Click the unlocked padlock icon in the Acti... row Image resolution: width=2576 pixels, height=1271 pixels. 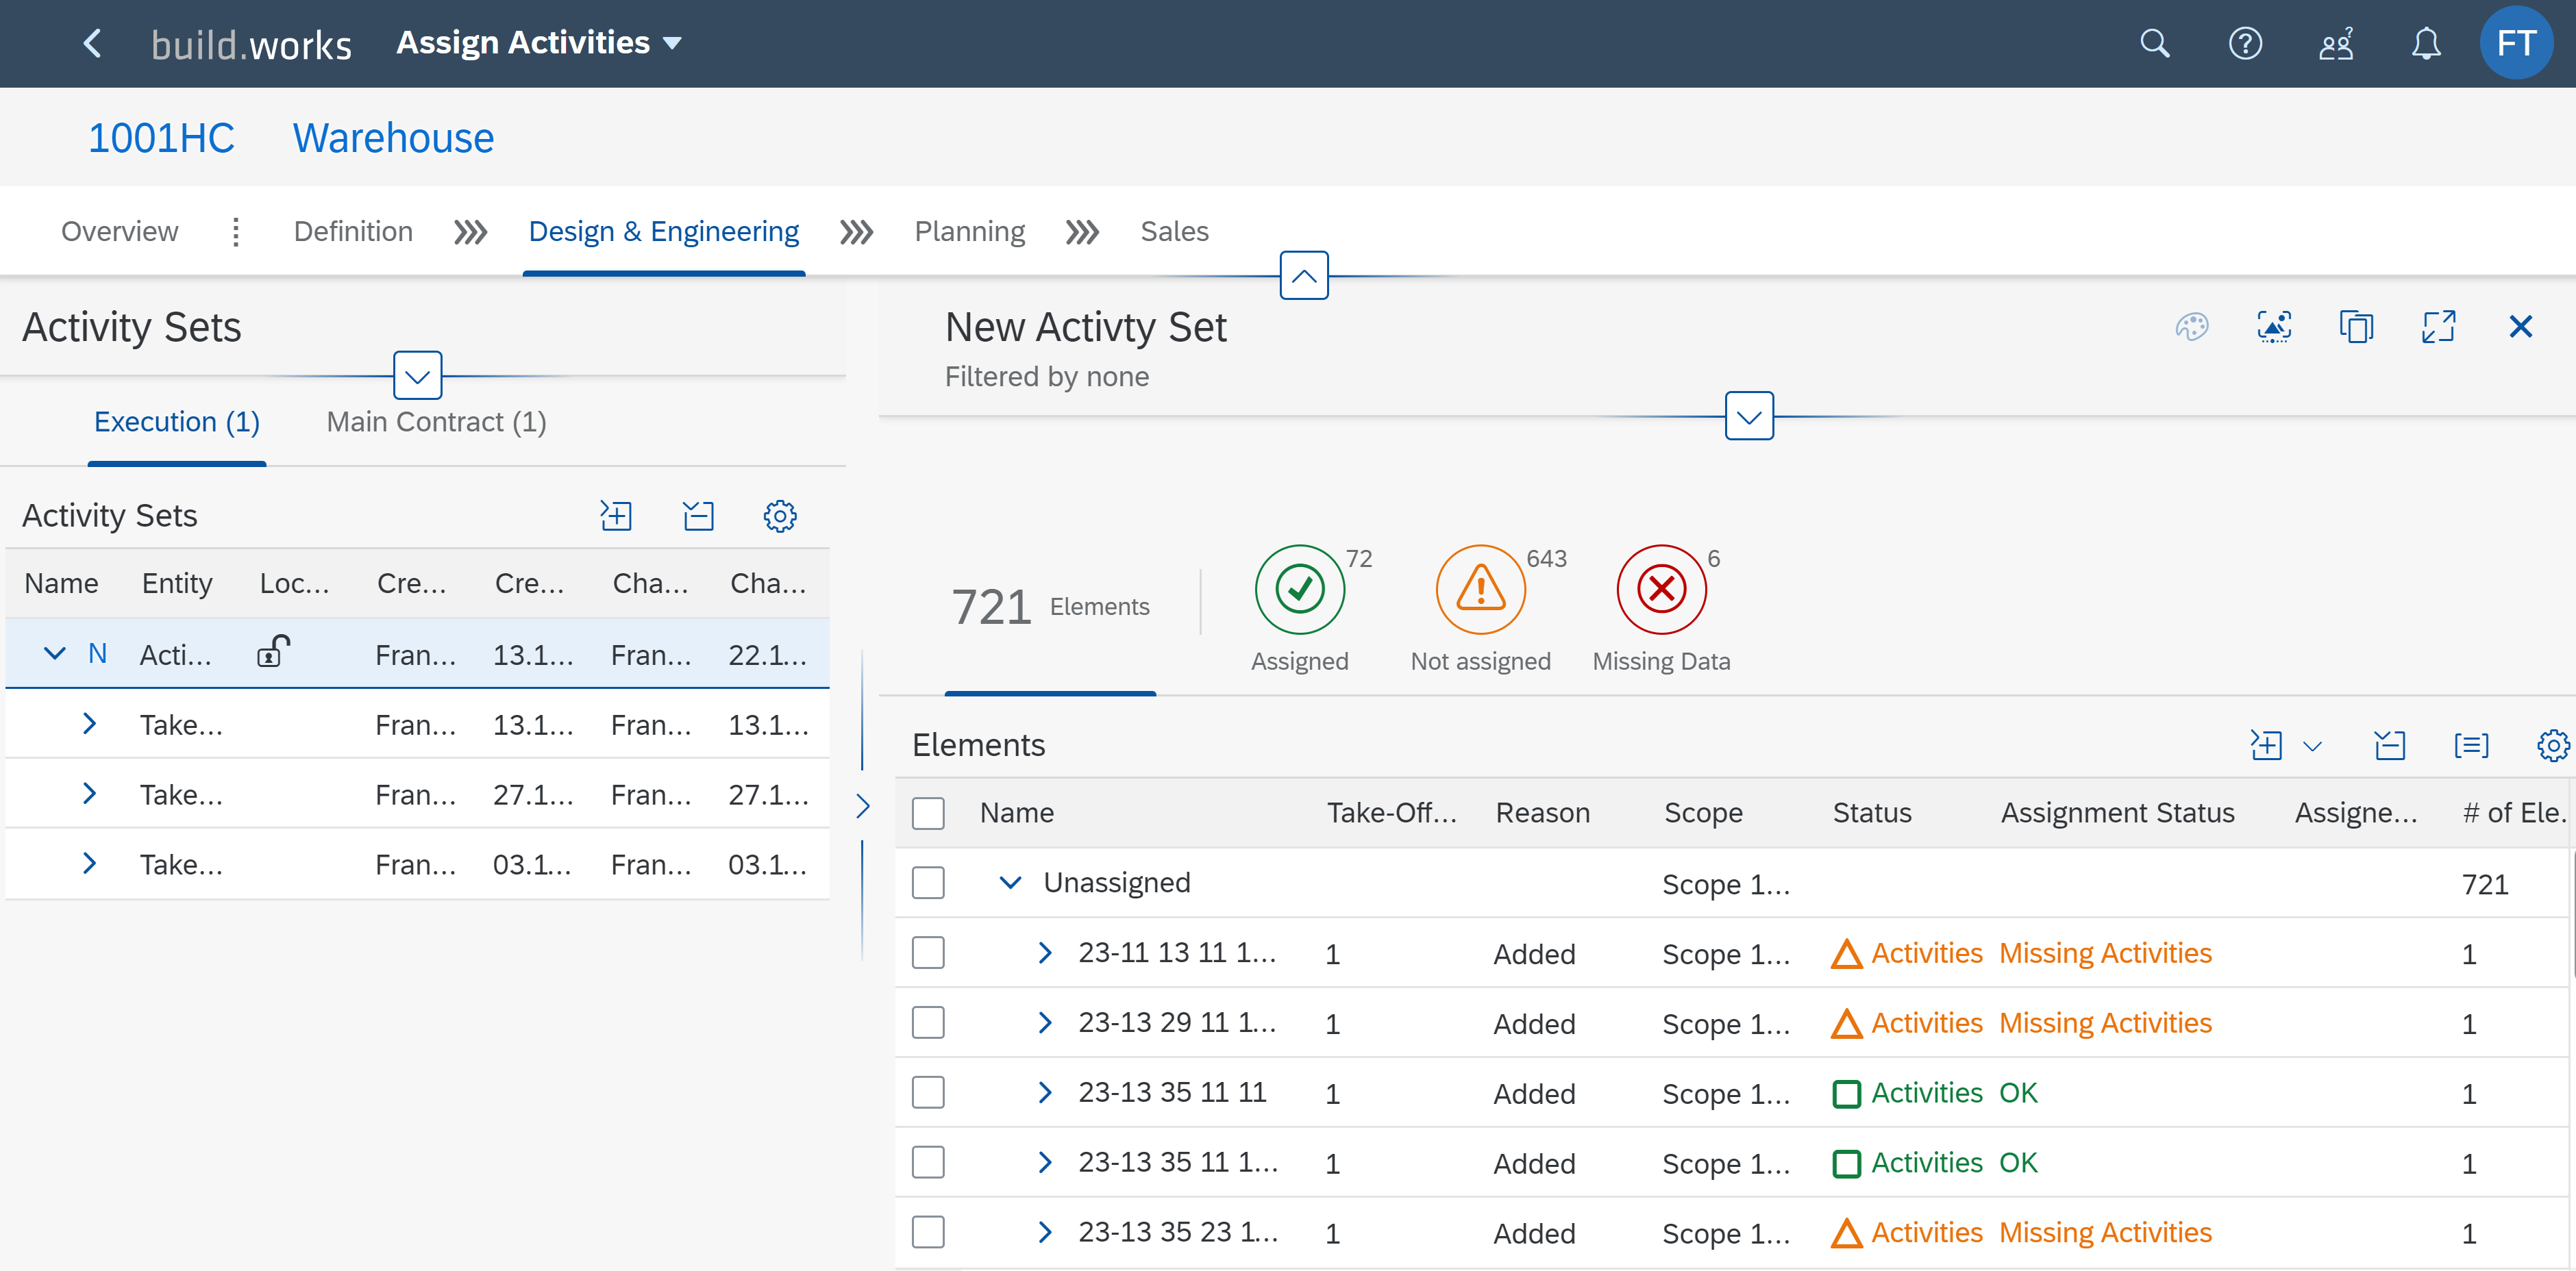click(272, 651)
